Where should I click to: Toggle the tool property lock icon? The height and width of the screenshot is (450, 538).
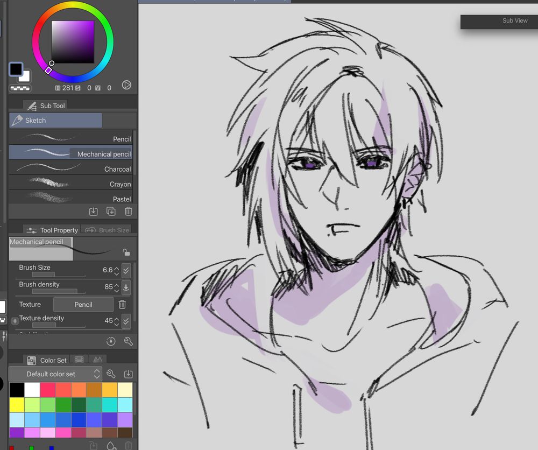point(126,252)
